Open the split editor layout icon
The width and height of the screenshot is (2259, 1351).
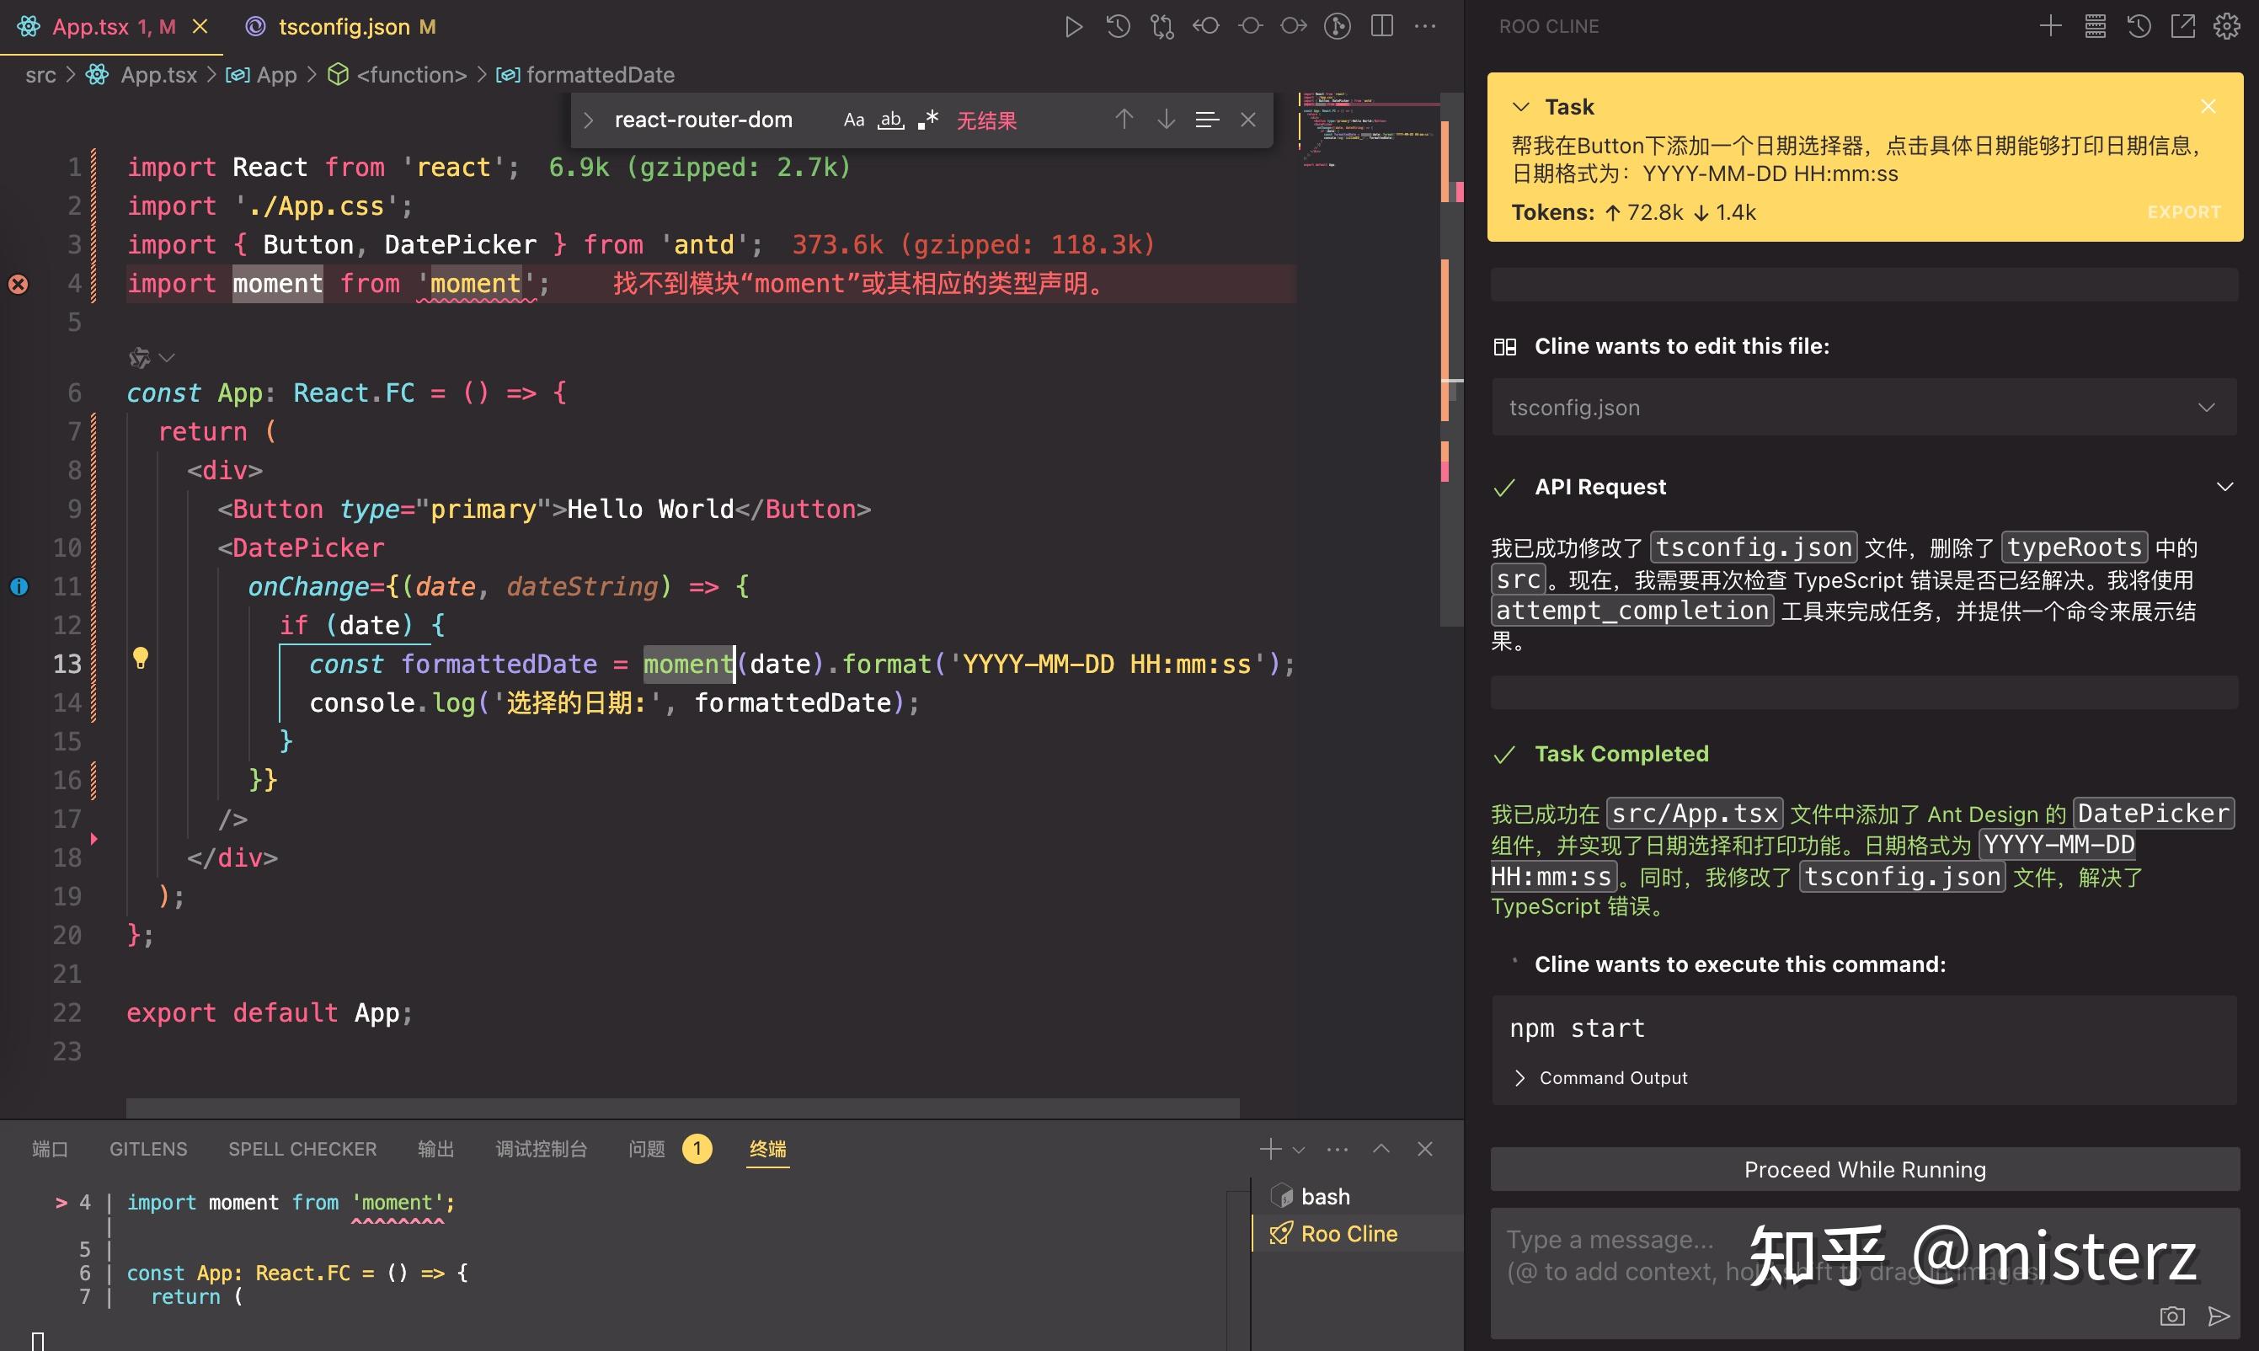(1381, 26)
